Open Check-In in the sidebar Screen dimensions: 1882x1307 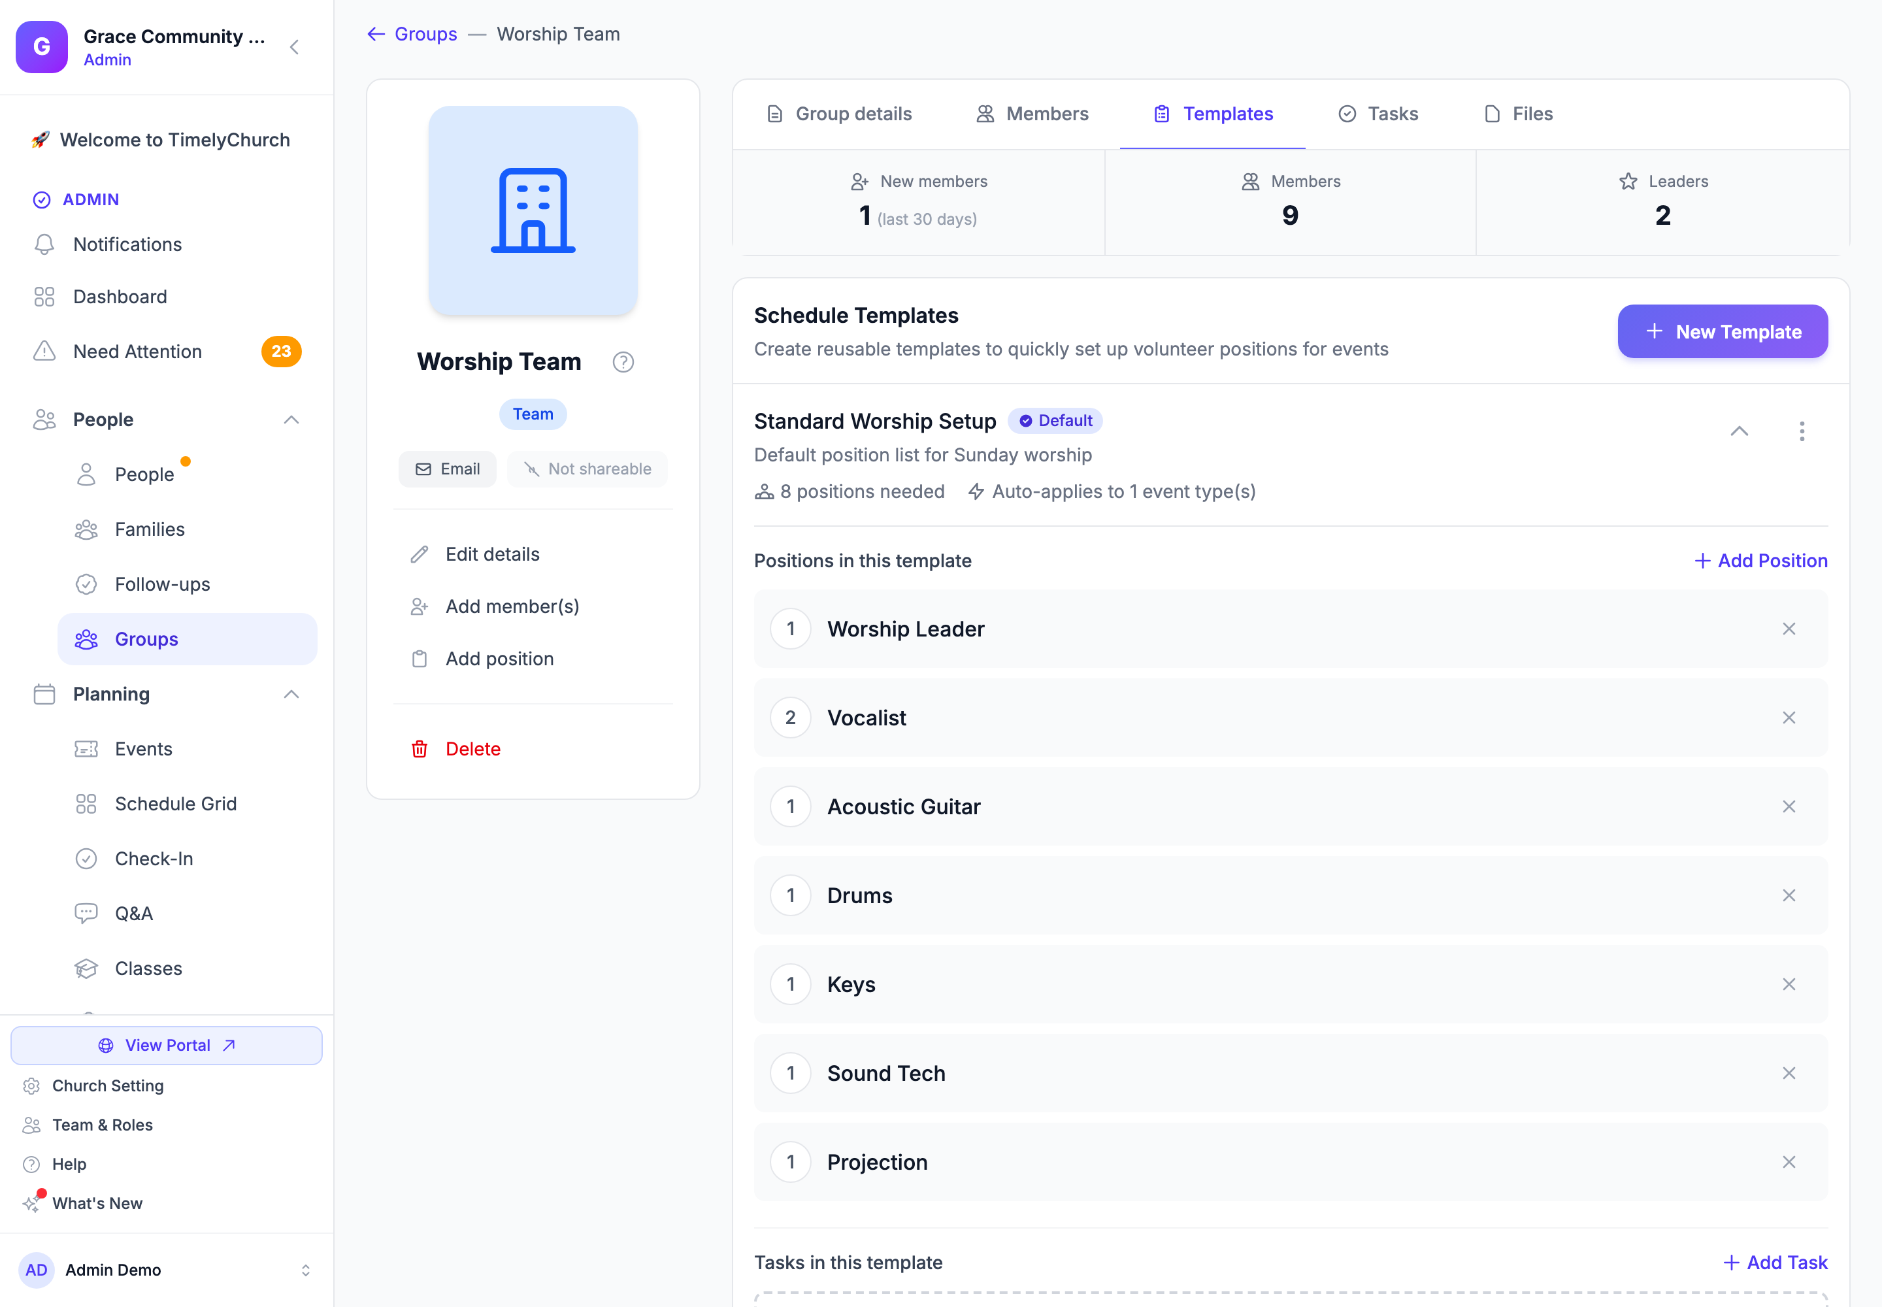pyautogui.click(x=187, y=859)
